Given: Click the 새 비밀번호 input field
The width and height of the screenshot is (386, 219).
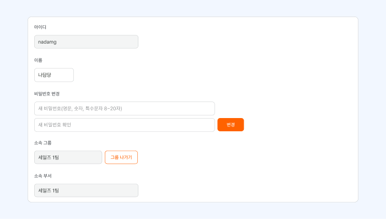Looking at the screenshot, I should click(125, 108).
